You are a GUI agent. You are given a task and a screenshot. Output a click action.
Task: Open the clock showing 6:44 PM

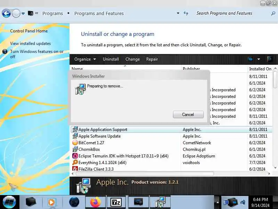point(260,202)
